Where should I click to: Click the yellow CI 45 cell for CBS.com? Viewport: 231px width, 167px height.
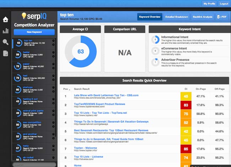tap(186, 96)
